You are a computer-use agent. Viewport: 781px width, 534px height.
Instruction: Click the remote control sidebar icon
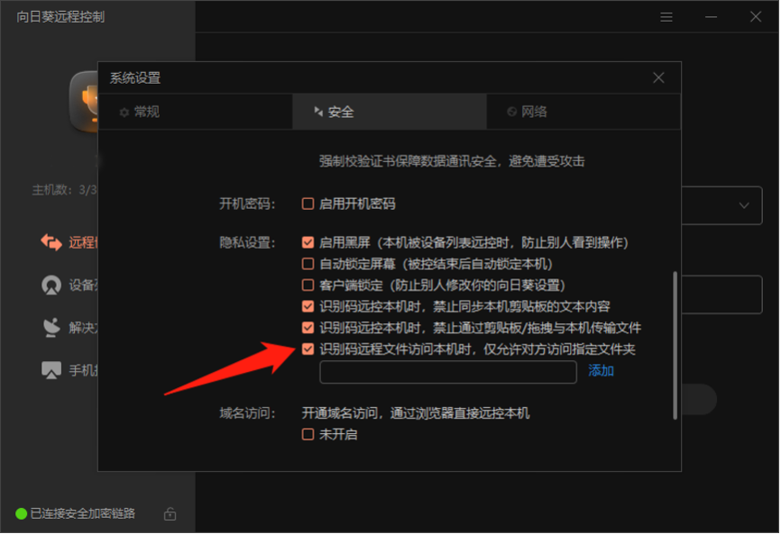[51, 241]
